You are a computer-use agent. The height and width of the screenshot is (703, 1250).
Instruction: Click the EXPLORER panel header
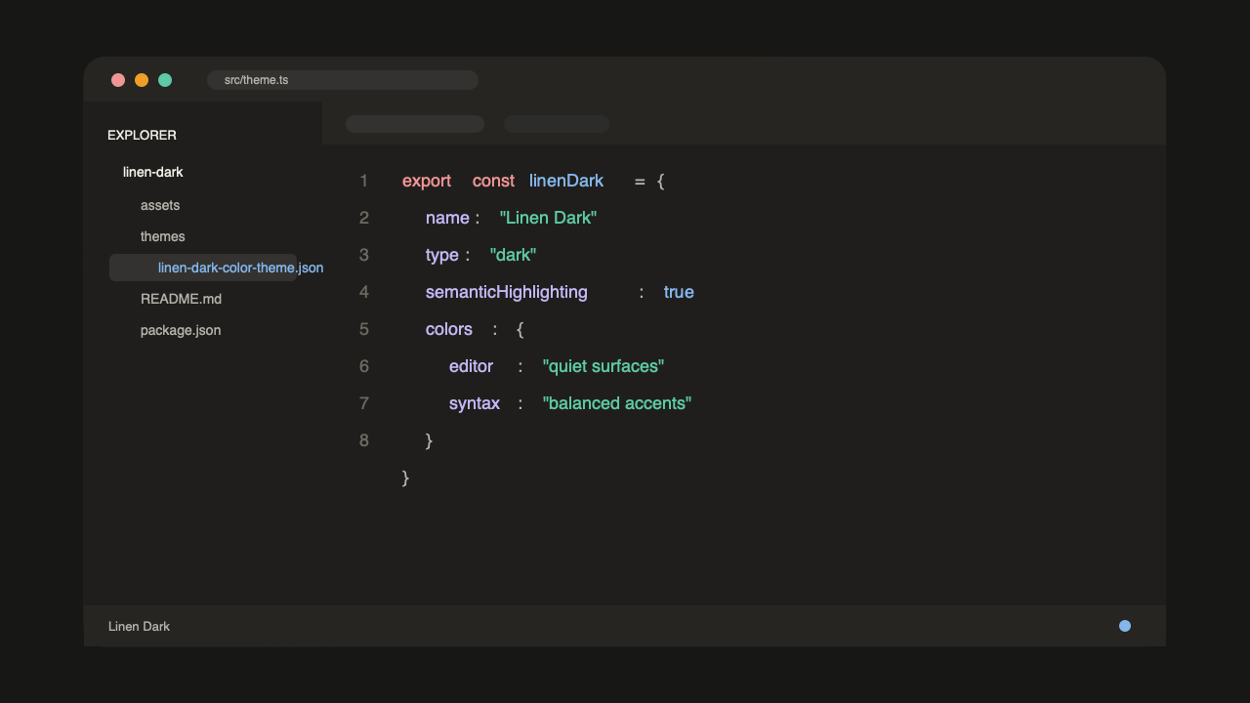(x=142, y=135)
